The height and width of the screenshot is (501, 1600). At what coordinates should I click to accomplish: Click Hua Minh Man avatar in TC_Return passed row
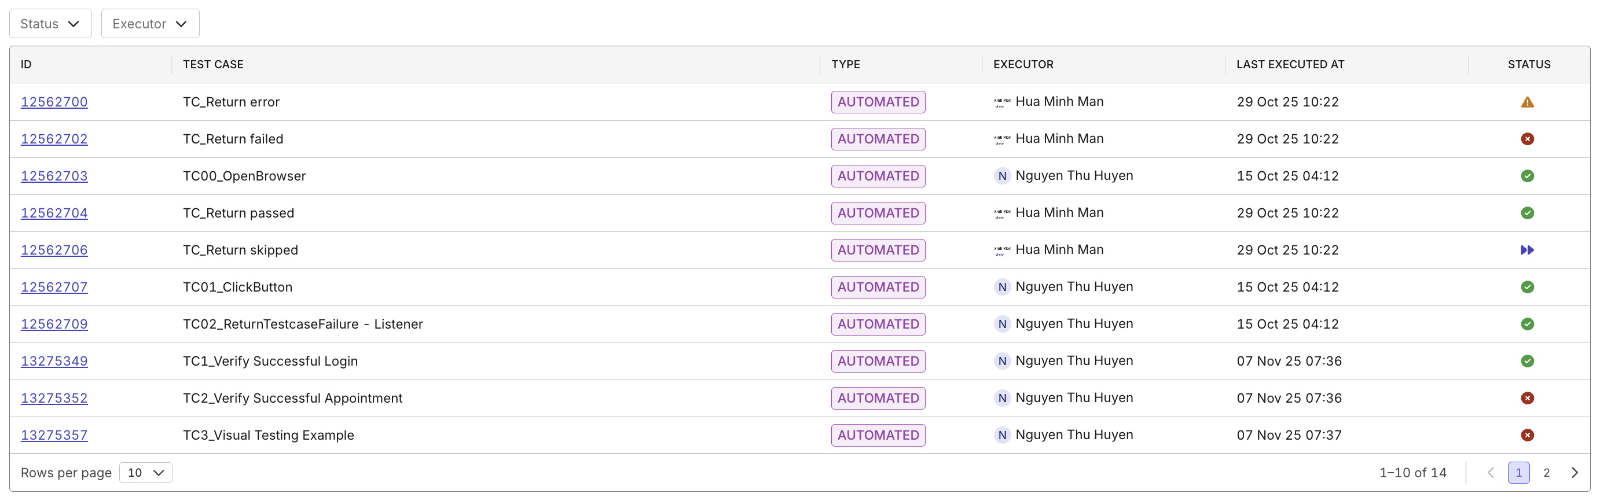[1001, 213]
